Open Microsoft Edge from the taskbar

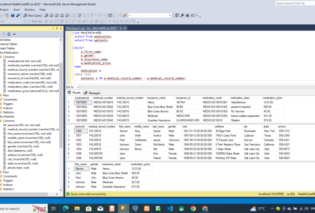click(x=65, y=208)
